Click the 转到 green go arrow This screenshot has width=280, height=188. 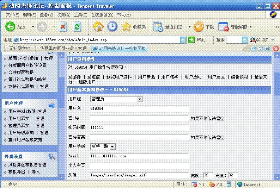191,40
